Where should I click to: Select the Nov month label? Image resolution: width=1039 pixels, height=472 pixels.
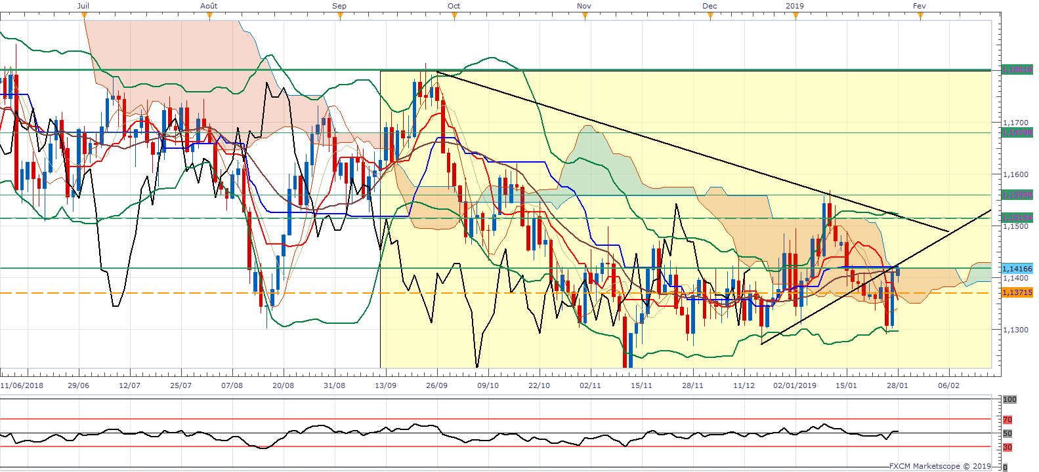pyautogui.click(x=584, y=6)
